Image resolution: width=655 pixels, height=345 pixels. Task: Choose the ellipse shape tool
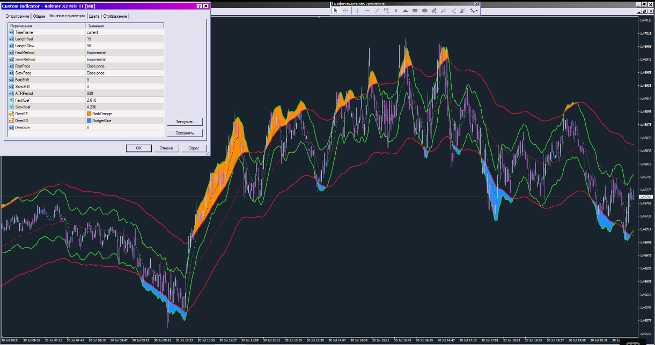pos(424,10)
